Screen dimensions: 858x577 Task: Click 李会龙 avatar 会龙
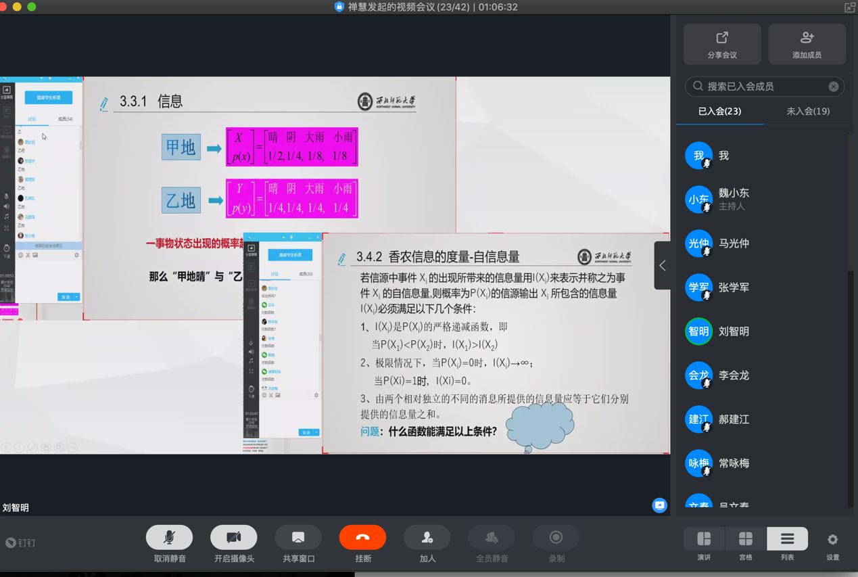point(698,375)
